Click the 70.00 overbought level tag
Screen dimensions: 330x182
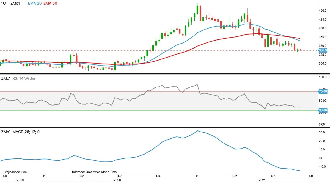click(323, 91)
